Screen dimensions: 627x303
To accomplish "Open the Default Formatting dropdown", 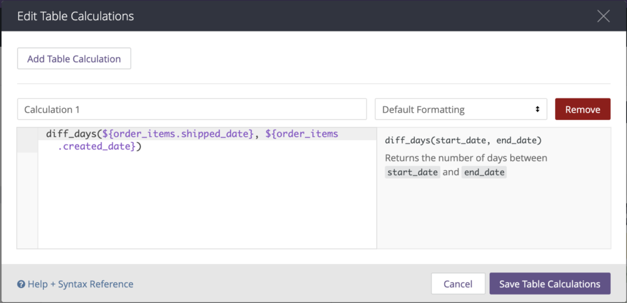I will 460,109.
